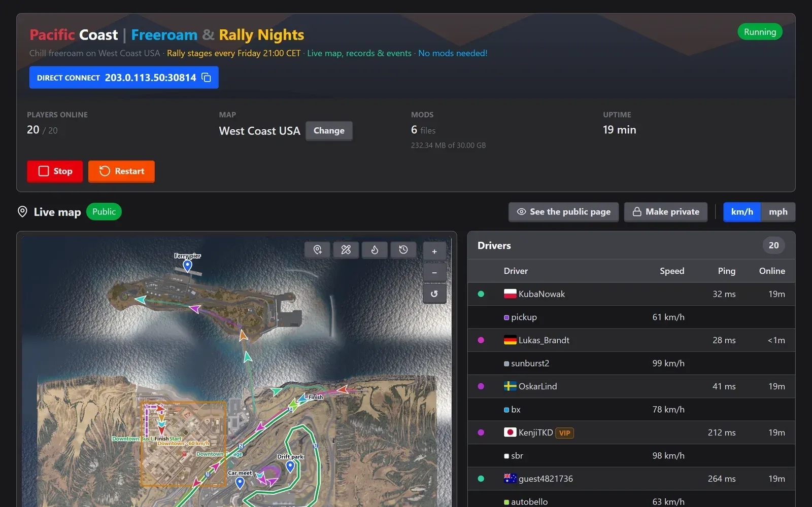Image resolution: width=812 pixels, height=507 pixels.
Task: Sort drivers by Ping column header
Action: (x=727, y=271)
